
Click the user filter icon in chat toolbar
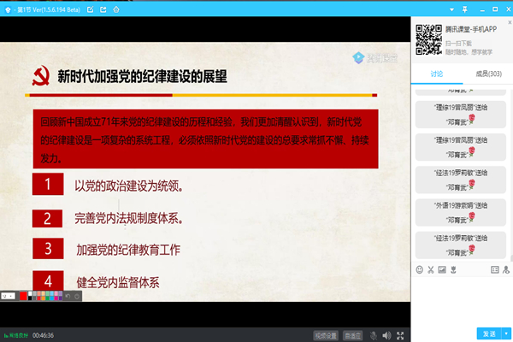coord(506,270)
